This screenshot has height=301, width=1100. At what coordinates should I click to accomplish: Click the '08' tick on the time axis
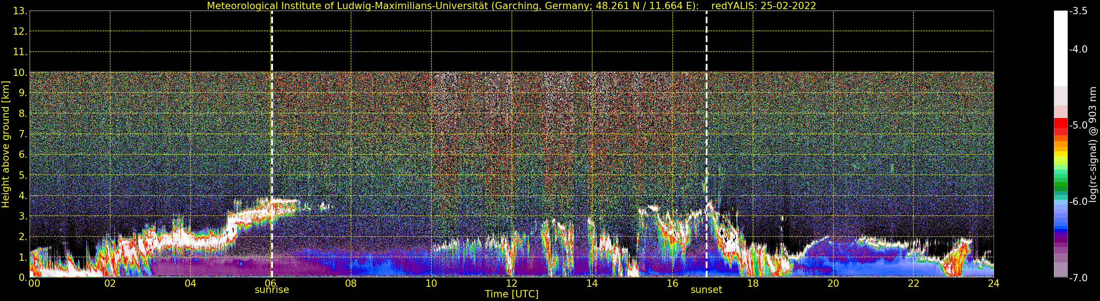(x=351, y=283)
